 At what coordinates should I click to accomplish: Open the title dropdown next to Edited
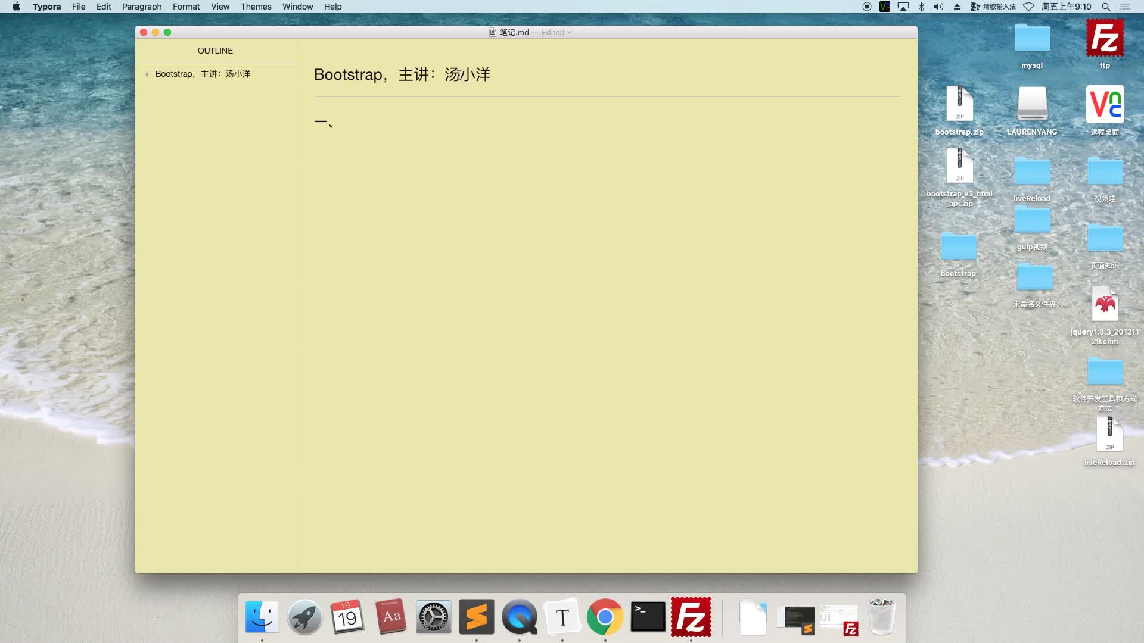[570, 33]
